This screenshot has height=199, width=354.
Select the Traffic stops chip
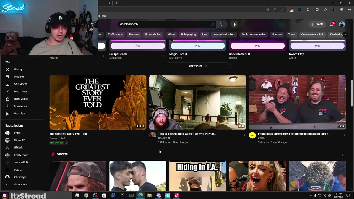tap(115, 35)
